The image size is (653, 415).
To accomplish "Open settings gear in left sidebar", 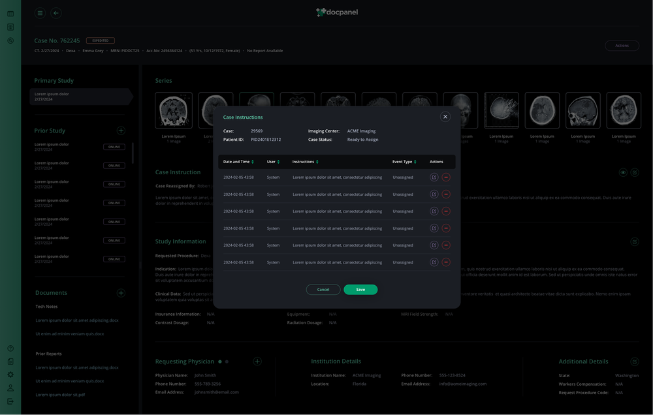I will (x=10, y=375).
